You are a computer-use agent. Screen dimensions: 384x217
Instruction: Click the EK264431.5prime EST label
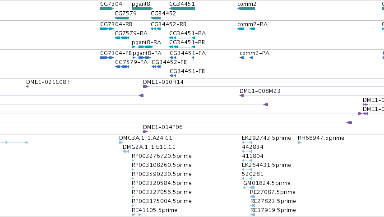click(266, 165)
